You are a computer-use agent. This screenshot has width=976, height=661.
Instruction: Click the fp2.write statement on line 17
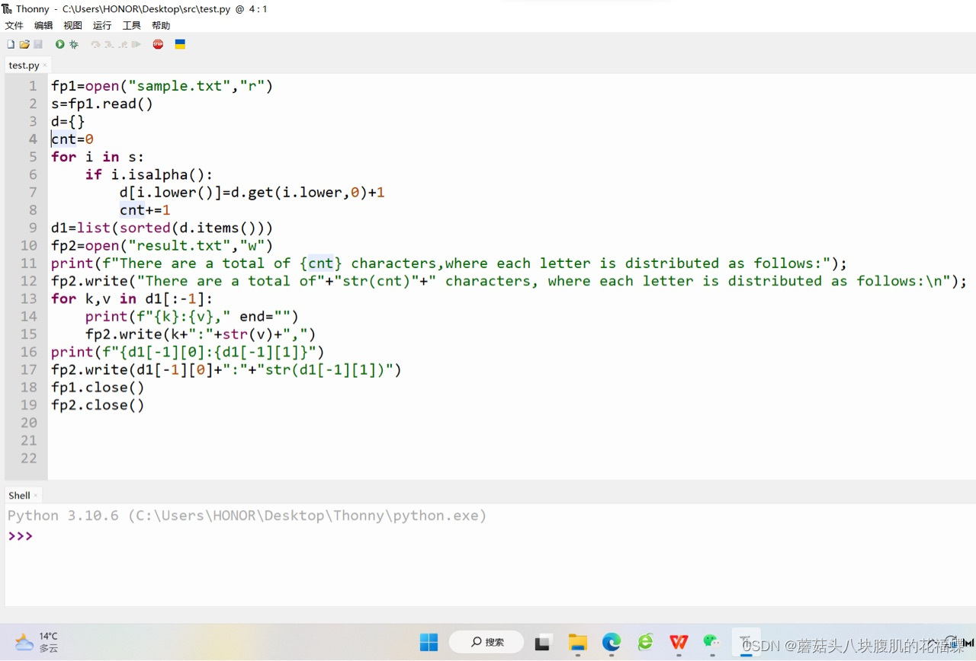(226, 369)
